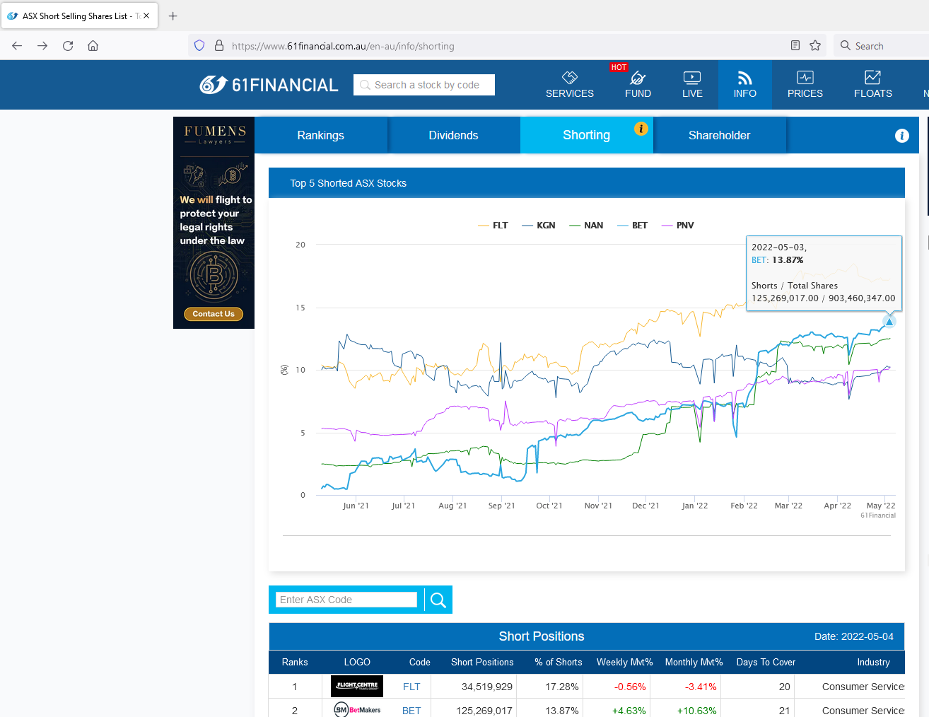The height and width of the screenshot is (717, 929).
Task: Click the ASX code search magnifier button
Action: (x=438, y=600)
